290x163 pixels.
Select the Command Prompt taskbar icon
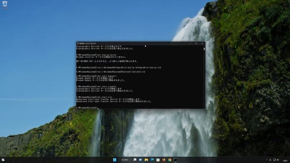coord(175,160)
